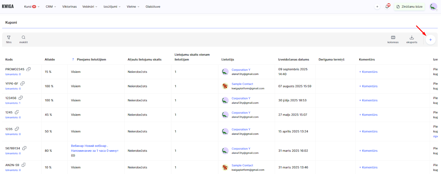Open the Glabātuve menu item
Image resolution: width=441 pixels, height=174 pixels.
point(153,7)
